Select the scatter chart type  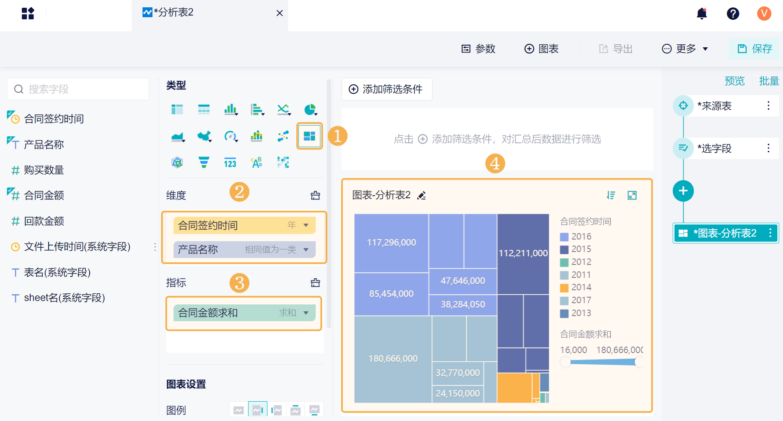[283, 137]
